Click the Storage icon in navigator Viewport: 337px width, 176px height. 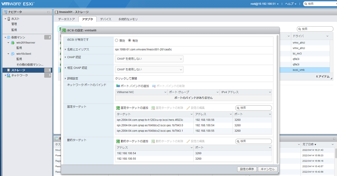click(x=8, y=70)
